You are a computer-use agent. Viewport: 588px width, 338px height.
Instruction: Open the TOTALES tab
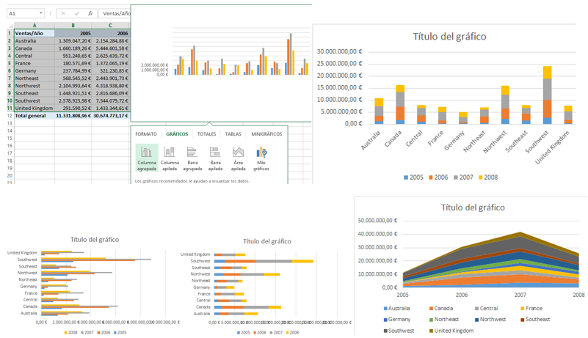(x=207, y=134)
